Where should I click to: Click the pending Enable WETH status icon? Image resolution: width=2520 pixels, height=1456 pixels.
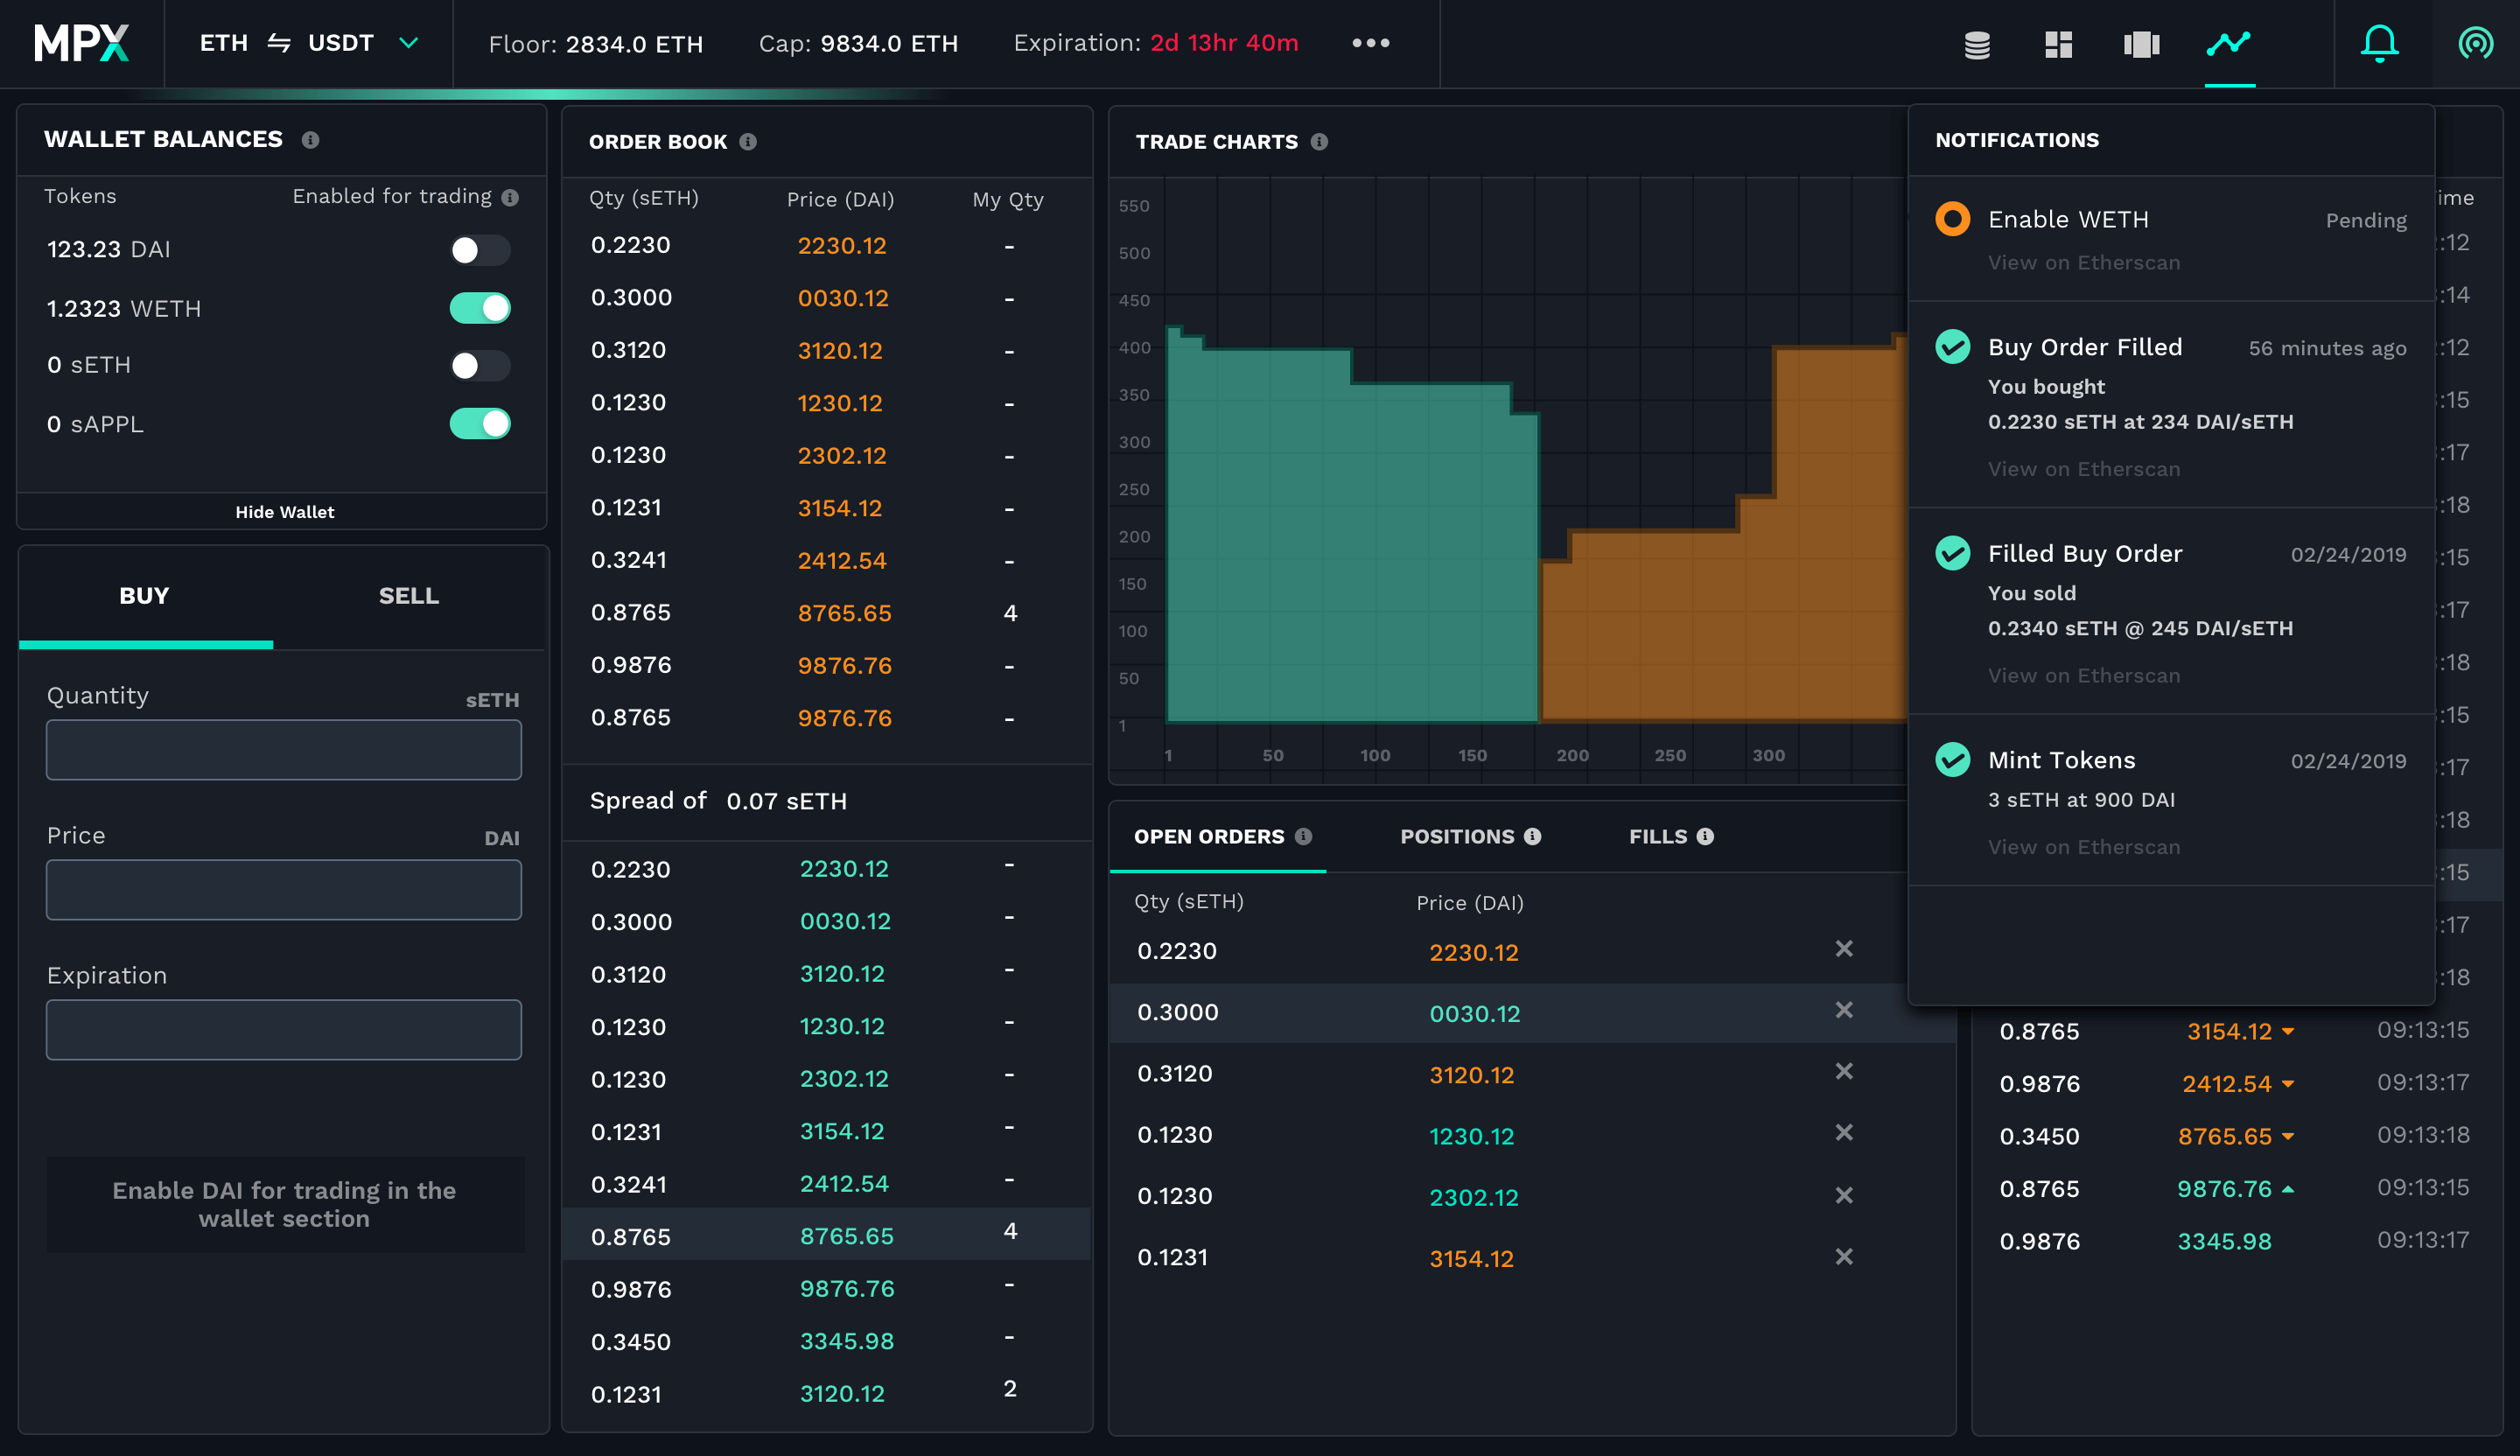pyautogui.click(x=1952, y=219)
